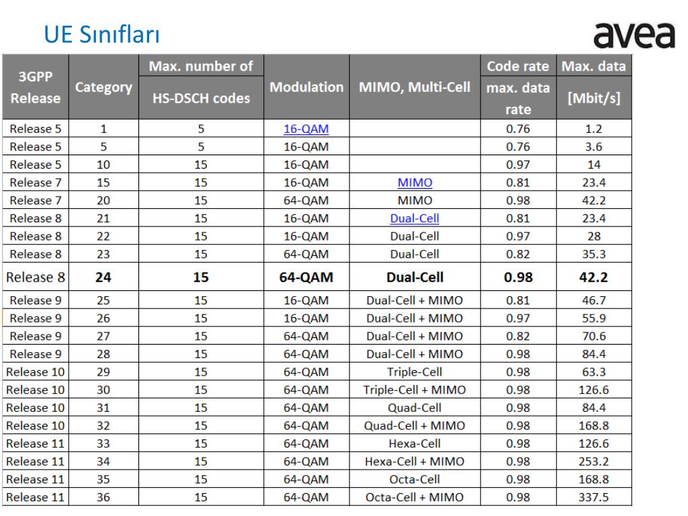Click the 'Quad-Cell + MIMO' cell
Viewport: 688px width, 516px height.
pos(415,426)
